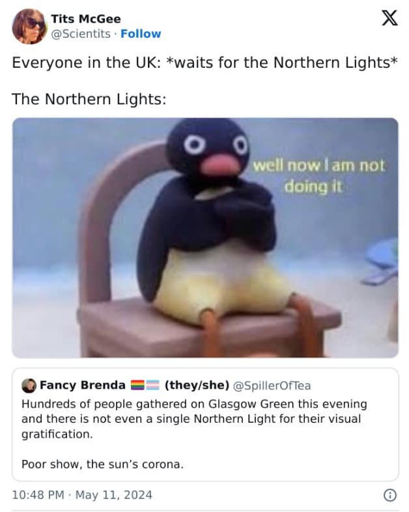
Task: Click the @Scientits handle
Action: click(81, 34)
